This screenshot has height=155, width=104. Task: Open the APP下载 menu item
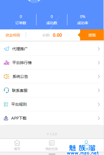[x=52, y=118]
